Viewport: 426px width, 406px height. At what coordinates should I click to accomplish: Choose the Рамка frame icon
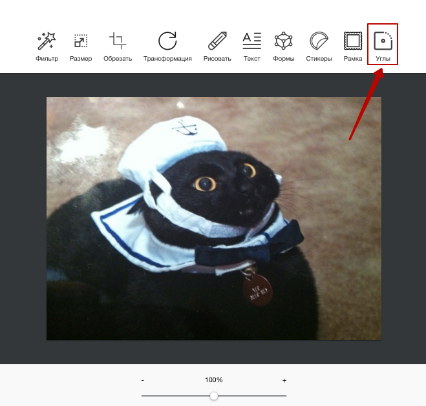(x=353, y=41)
